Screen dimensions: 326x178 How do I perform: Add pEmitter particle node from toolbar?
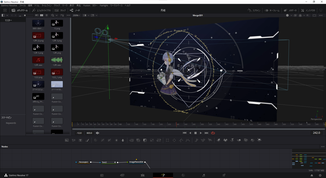click(x=196, y=140)
